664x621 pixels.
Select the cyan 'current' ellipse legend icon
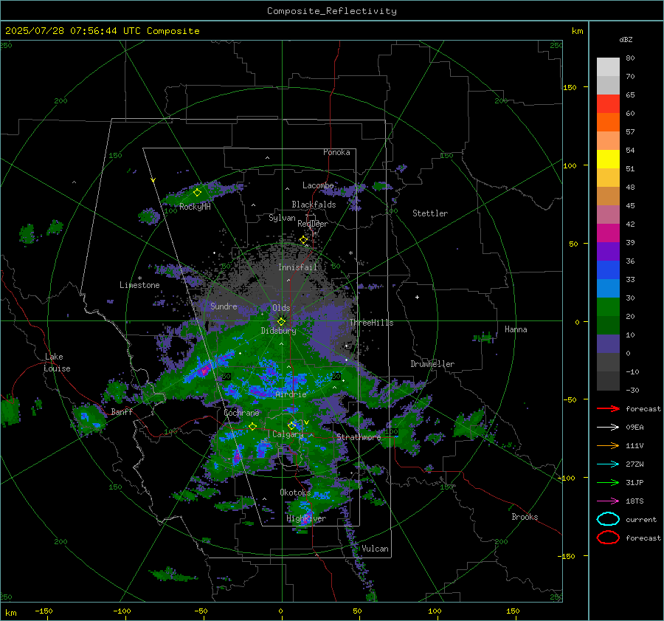click(x=608, y=519)
